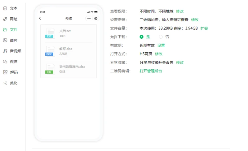
Task: Click the DOC file type icon
Action: pos(50,51)
